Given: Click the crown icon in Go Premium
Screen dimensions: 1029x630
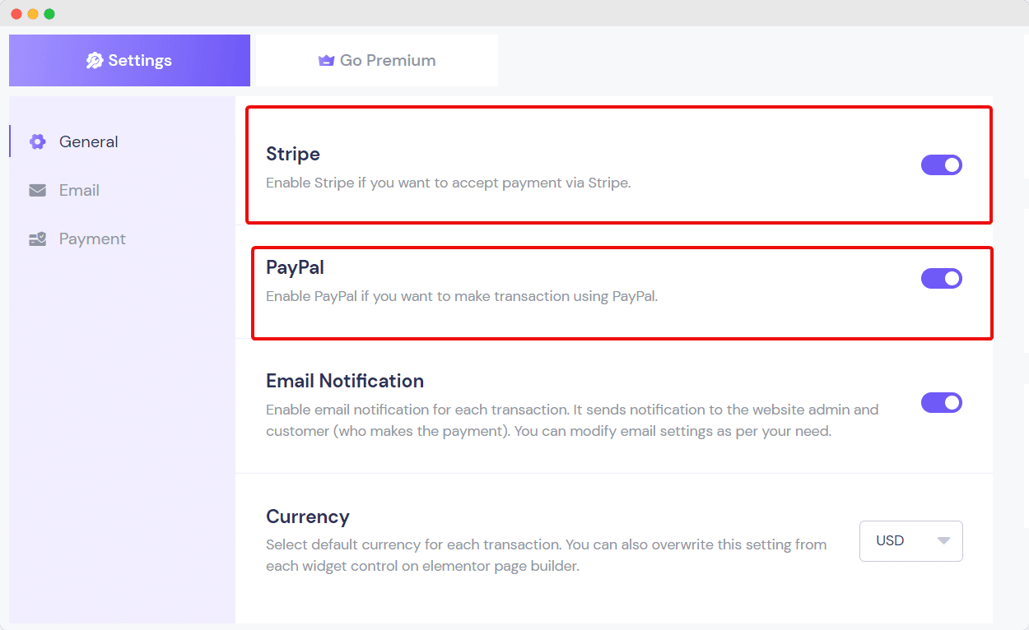Looking at the screenshot, I should point(326,60).
